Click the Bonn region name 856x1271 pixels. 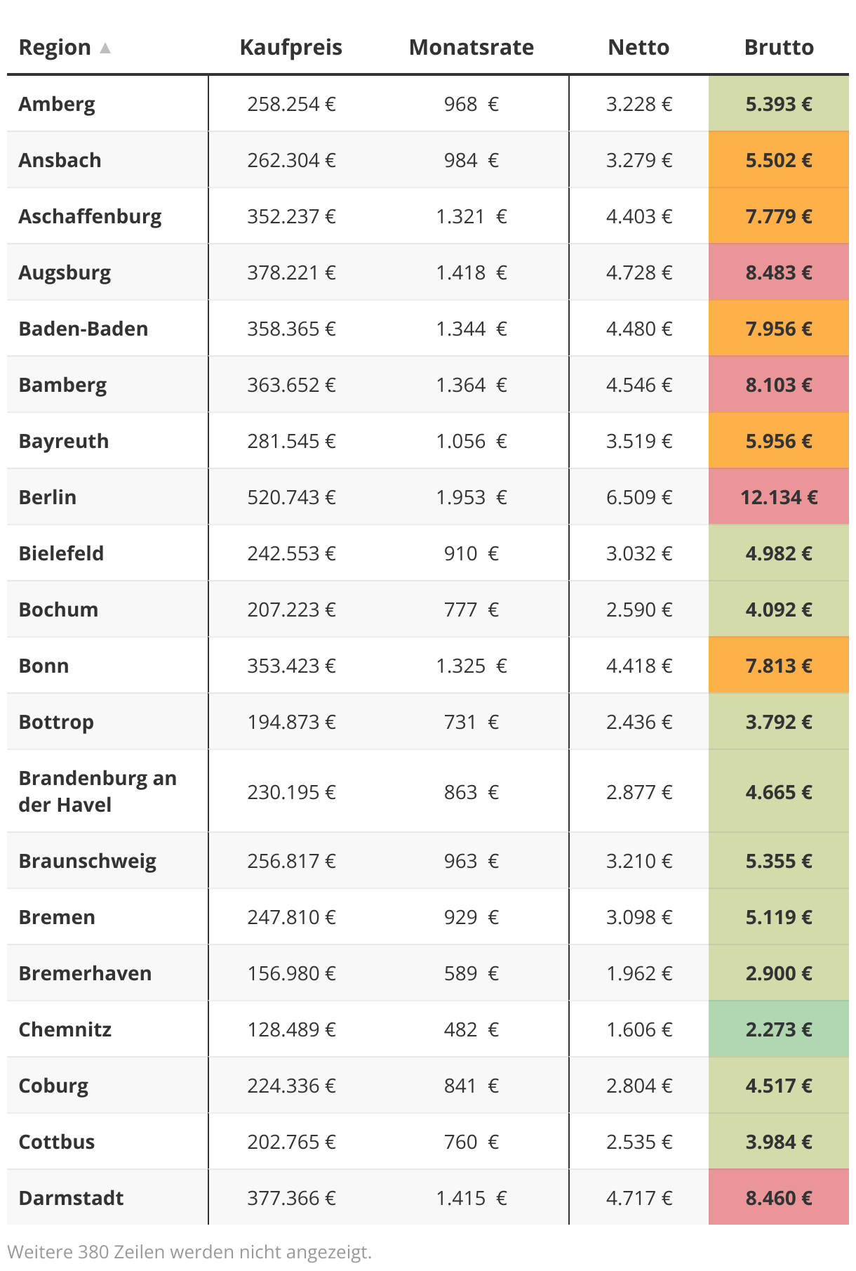point(44,666)
